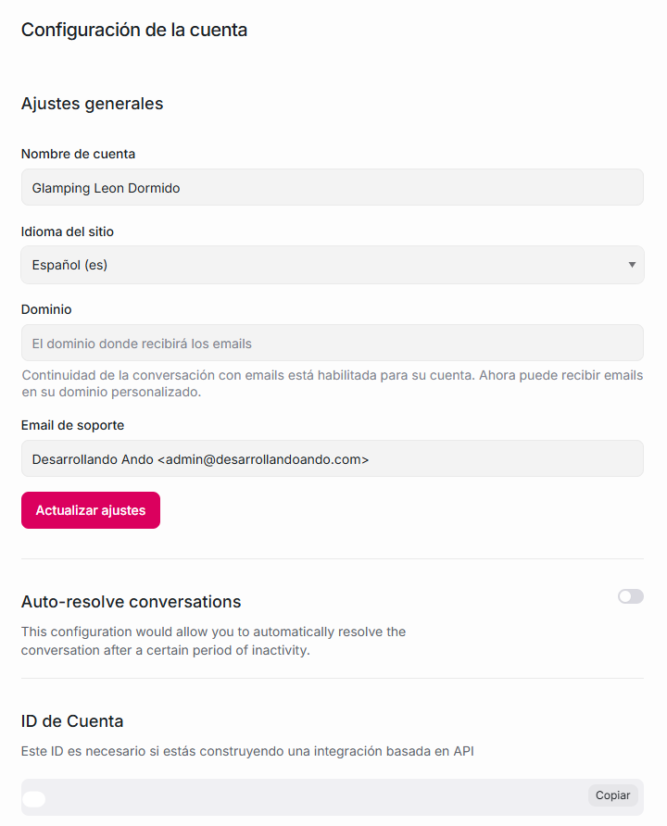Image resolution: width=667 pixels, height=826 pixels.
Task: Click the Nombre de cuenta input field
Action: click(x=332, y=188)
